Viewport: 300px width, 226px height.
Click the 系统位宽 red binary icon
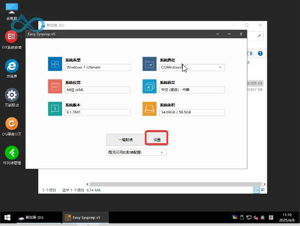coord(55,86)
